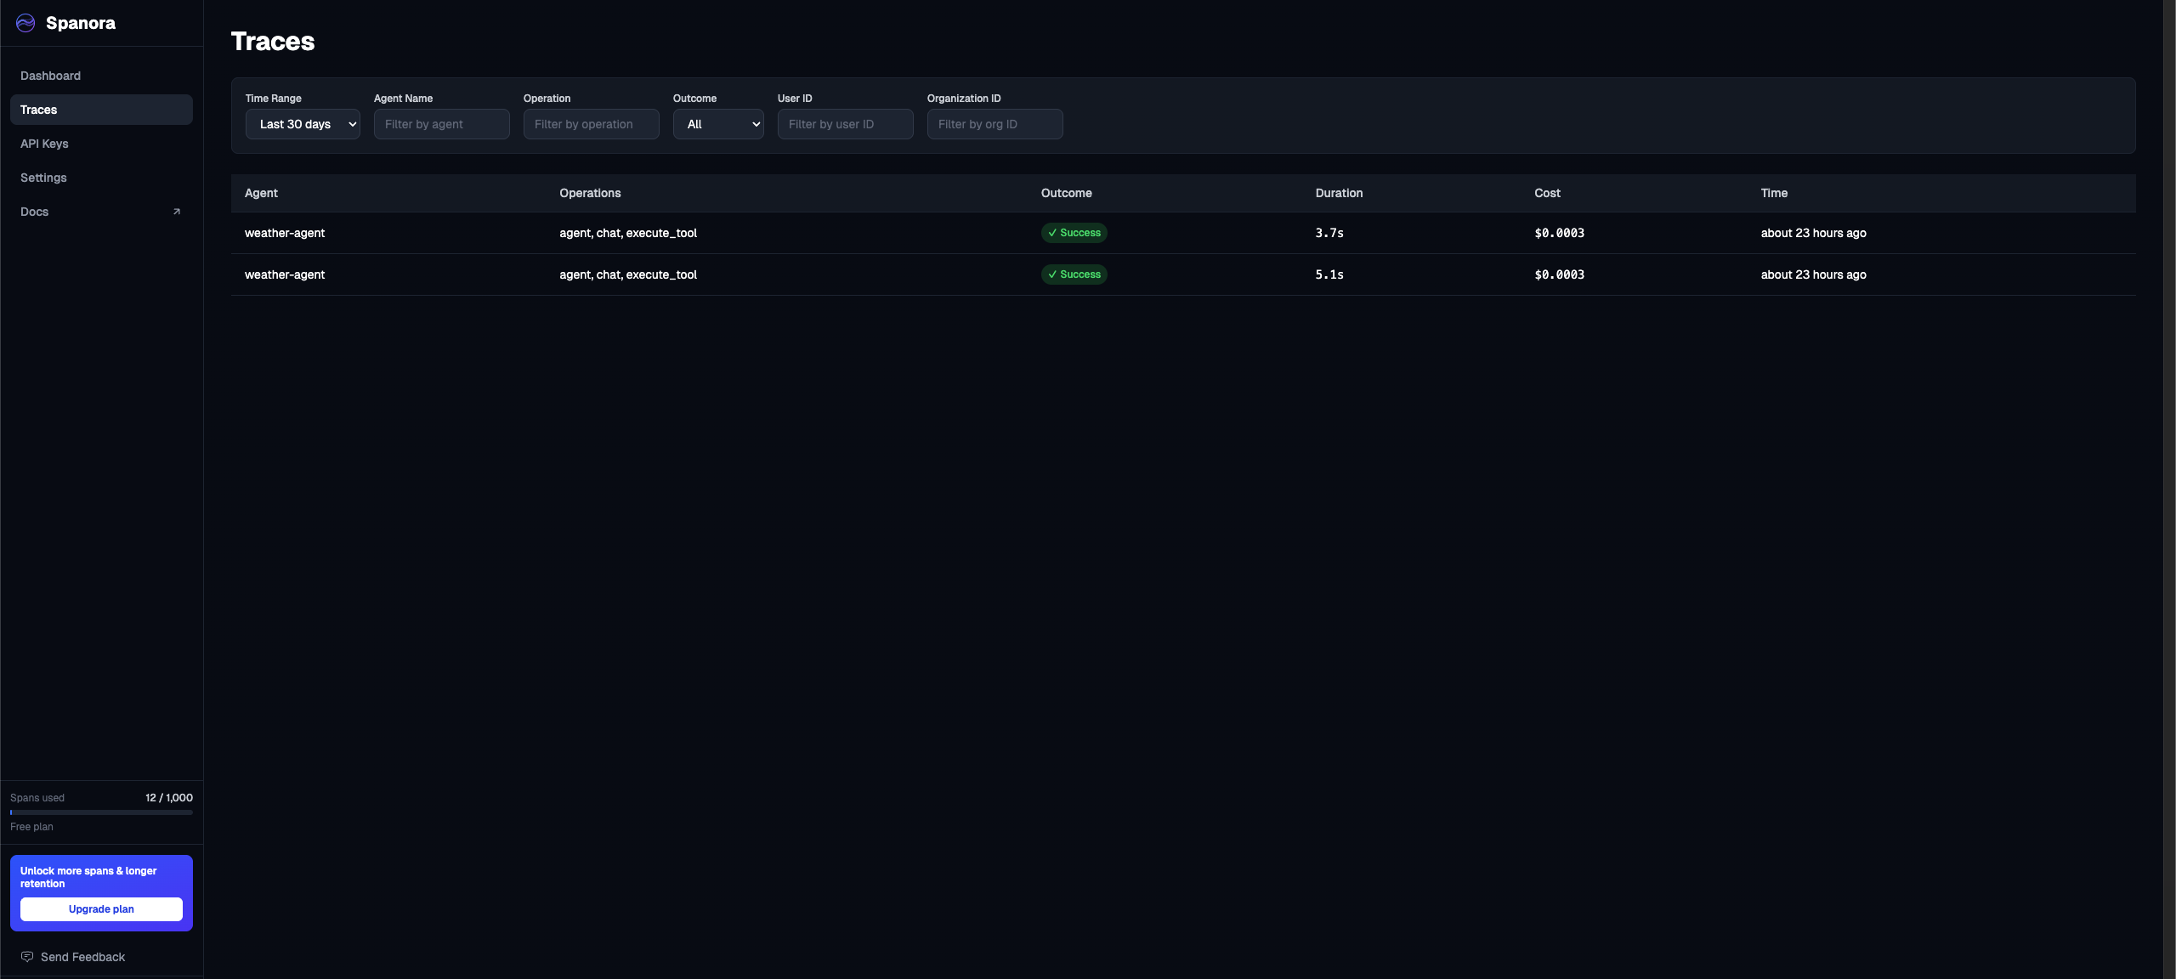Switch to the Dashboard section
This screenshot has height=979, width=2176.
[50, 75]
